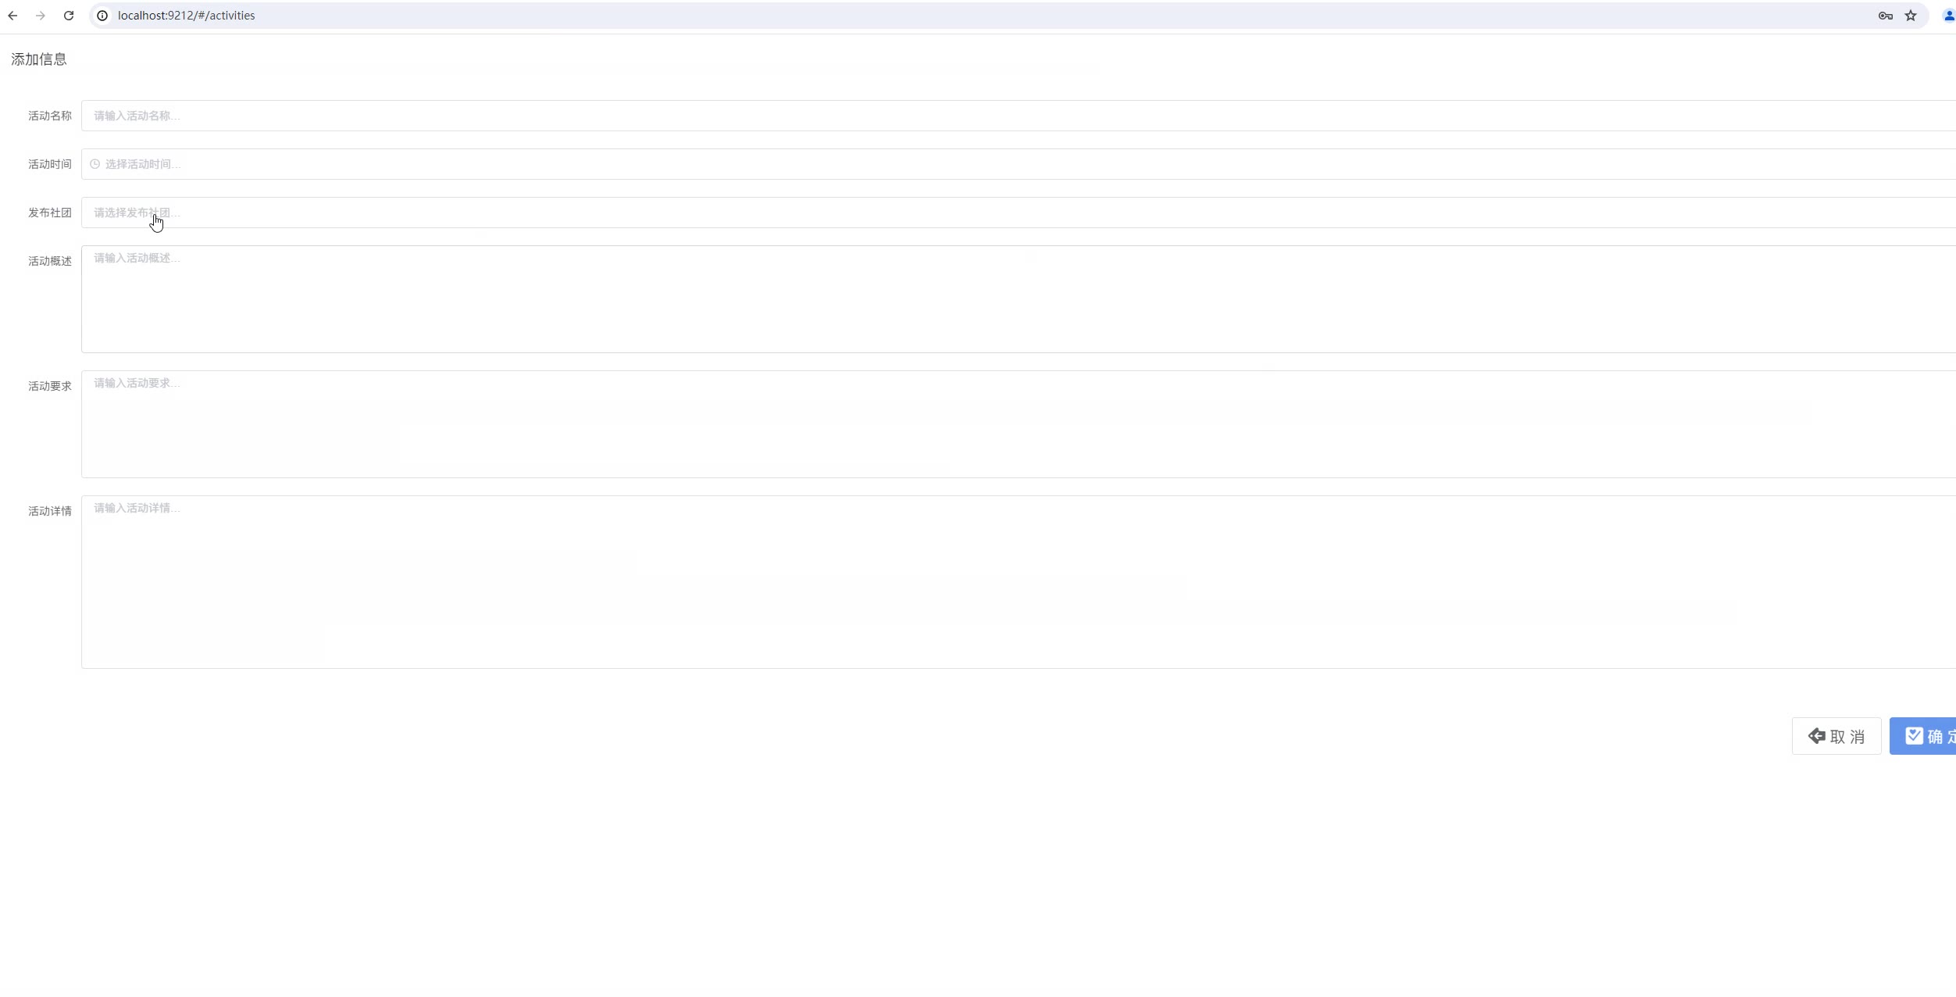The width and height of the screenshot is (1956, 997).
Task: Bookmark this page with the star icon
Action: point(1911,16)
